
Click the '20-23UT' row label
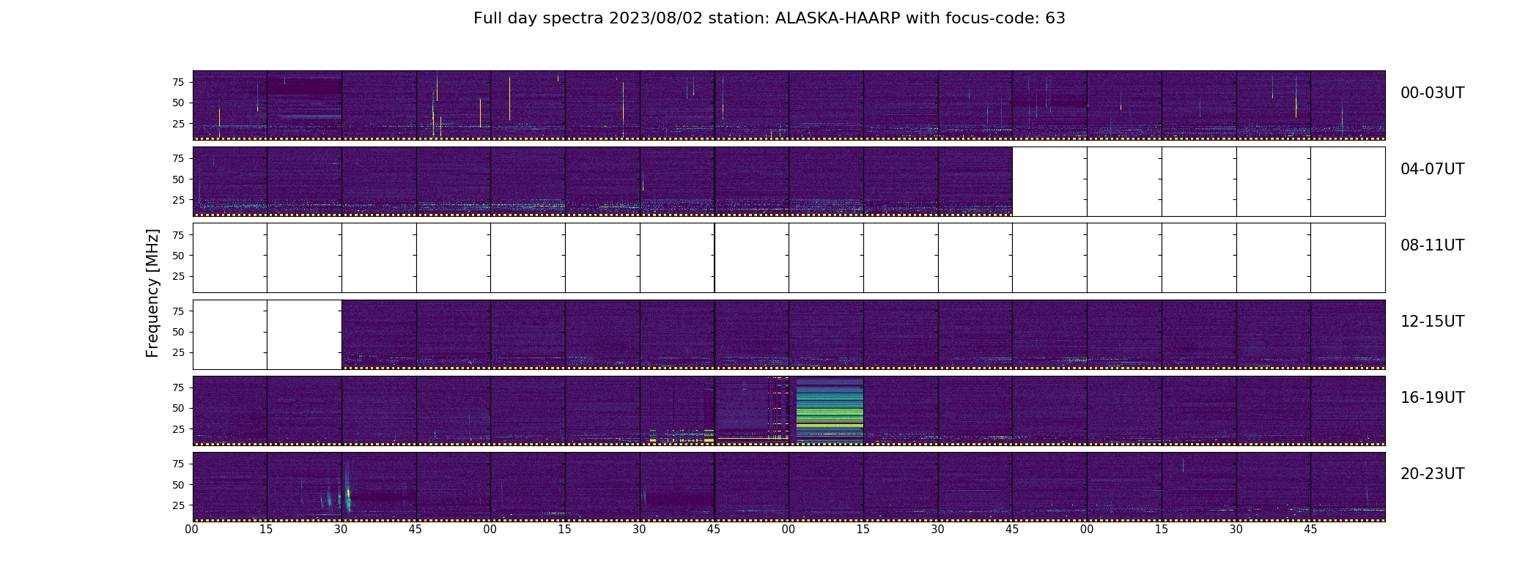[1432, 474]
